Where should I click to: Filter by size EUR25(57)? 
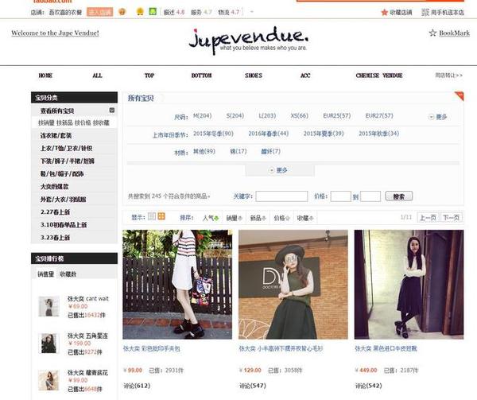337,115
